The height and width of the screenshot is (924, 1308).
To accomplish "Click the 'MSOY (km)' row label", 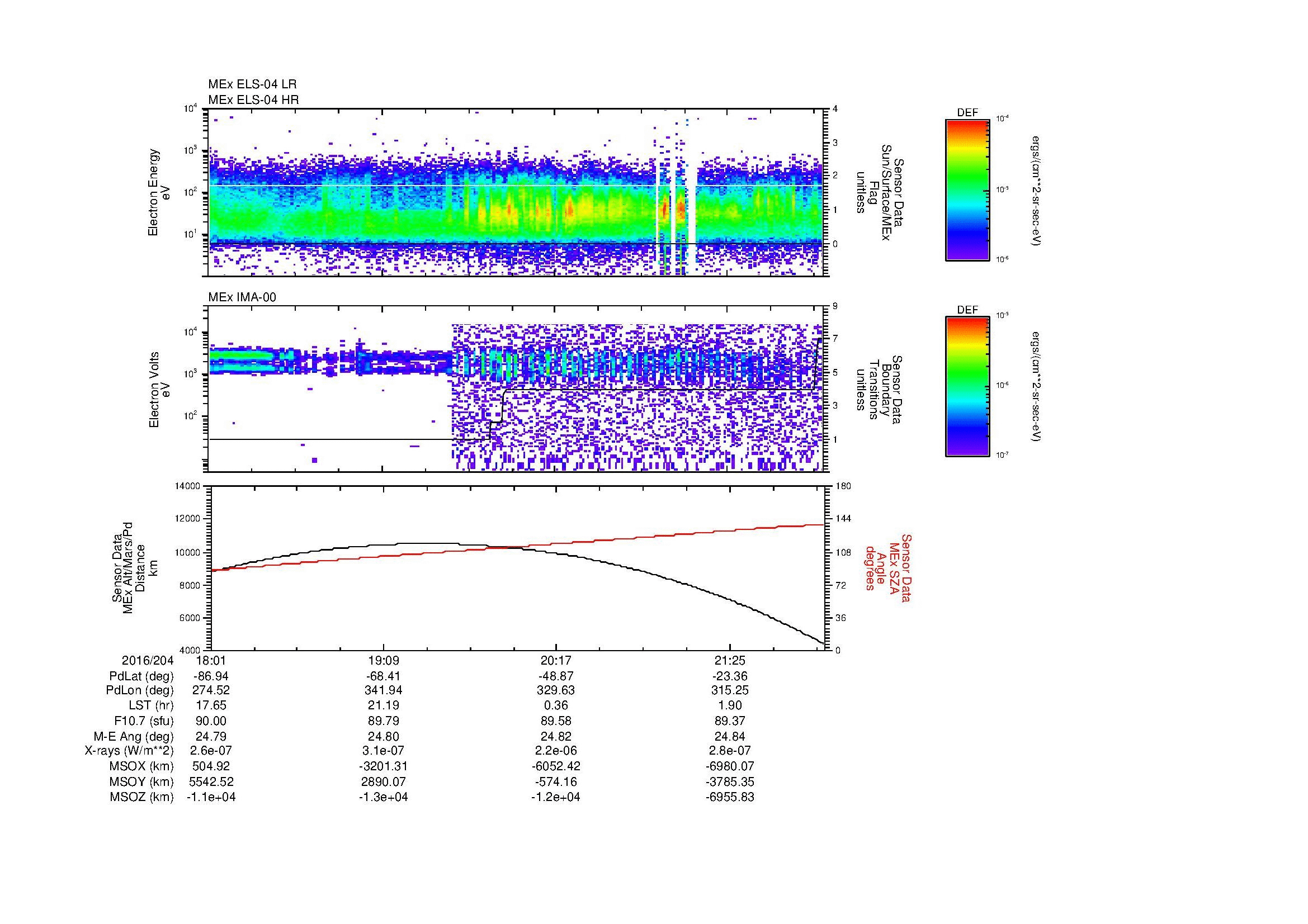I will click(x=142, y=781).
